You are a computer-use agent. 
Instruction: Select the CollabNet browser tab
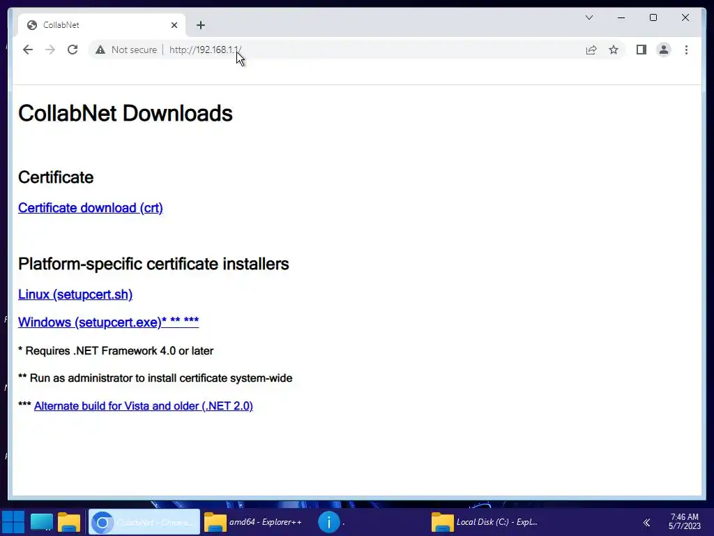pyautogui.click(x=102, y=25)
